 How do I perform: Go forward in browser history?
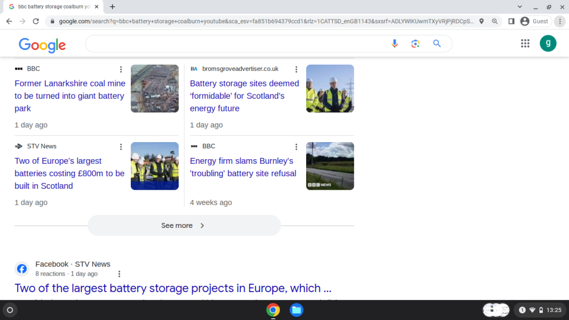click(x=23, y=22)
